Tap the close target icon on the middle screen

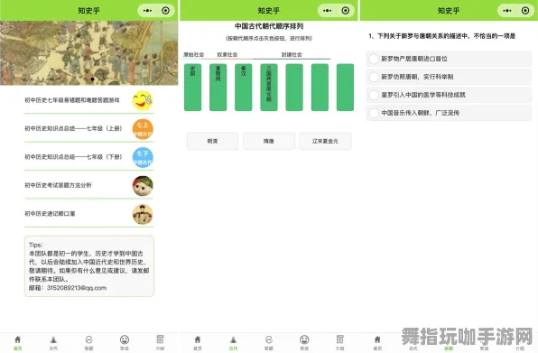(345, 11)
